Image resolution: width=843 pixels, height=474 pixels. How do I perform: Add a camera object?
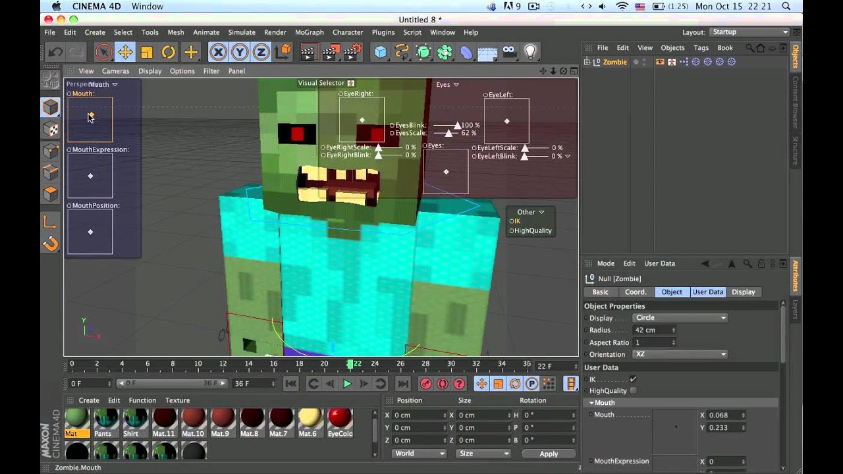point(508,52)
